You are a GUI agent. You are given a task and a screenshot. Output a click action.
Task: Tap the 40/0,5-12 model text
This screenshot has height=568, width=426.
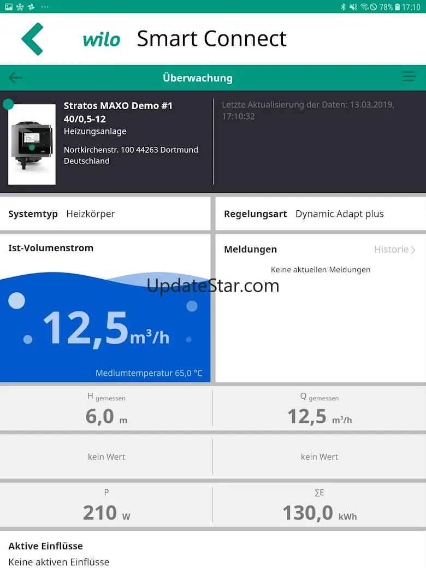85,119
